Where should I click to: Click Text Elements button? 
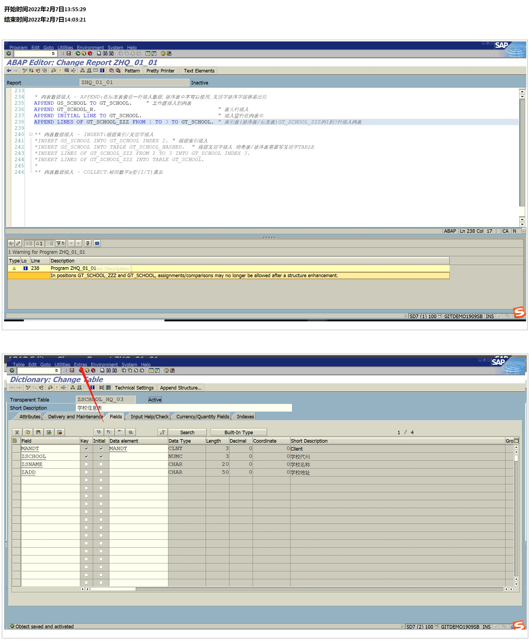(x=199, y=71)
